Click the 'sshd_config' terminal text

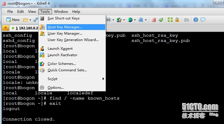[x=19, y=41]
